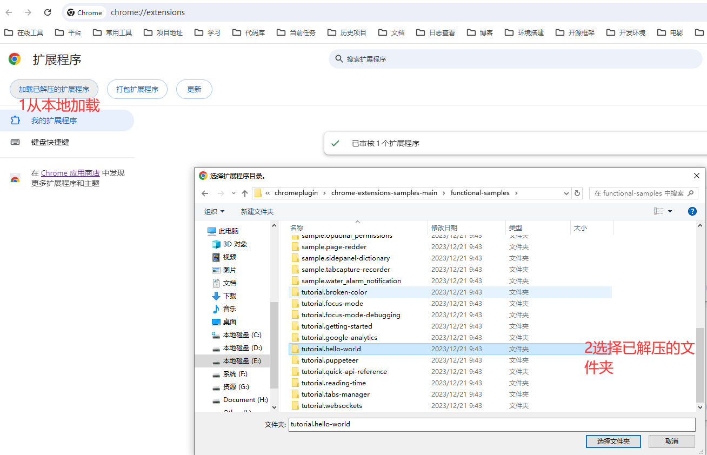Sort files by 名称 column
The image size is (707, 455).
tap(357, 228)
